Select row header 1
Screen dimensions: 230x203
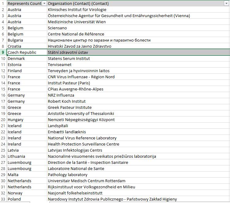(3, 3)
